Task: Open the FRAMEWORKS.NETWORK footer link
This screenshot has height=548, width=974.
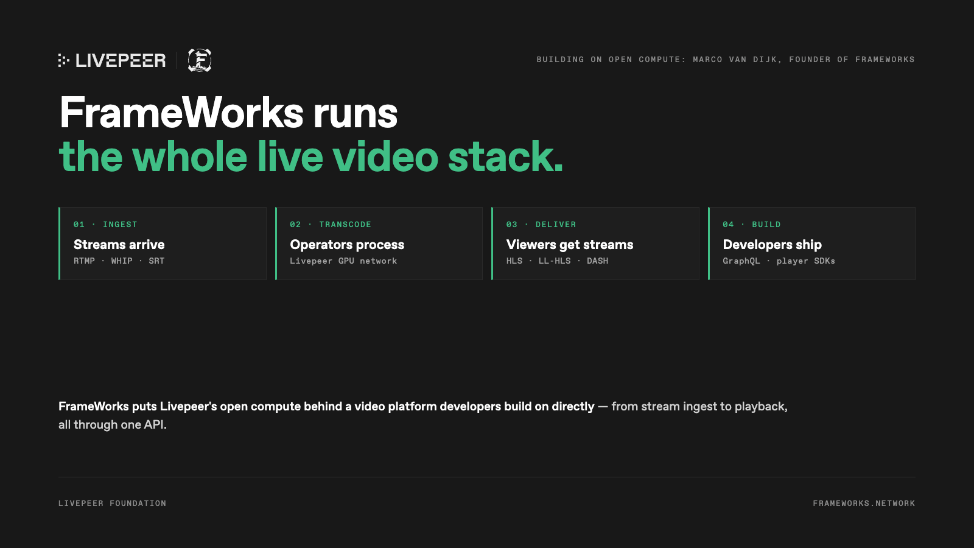Action: coord(864,504)
